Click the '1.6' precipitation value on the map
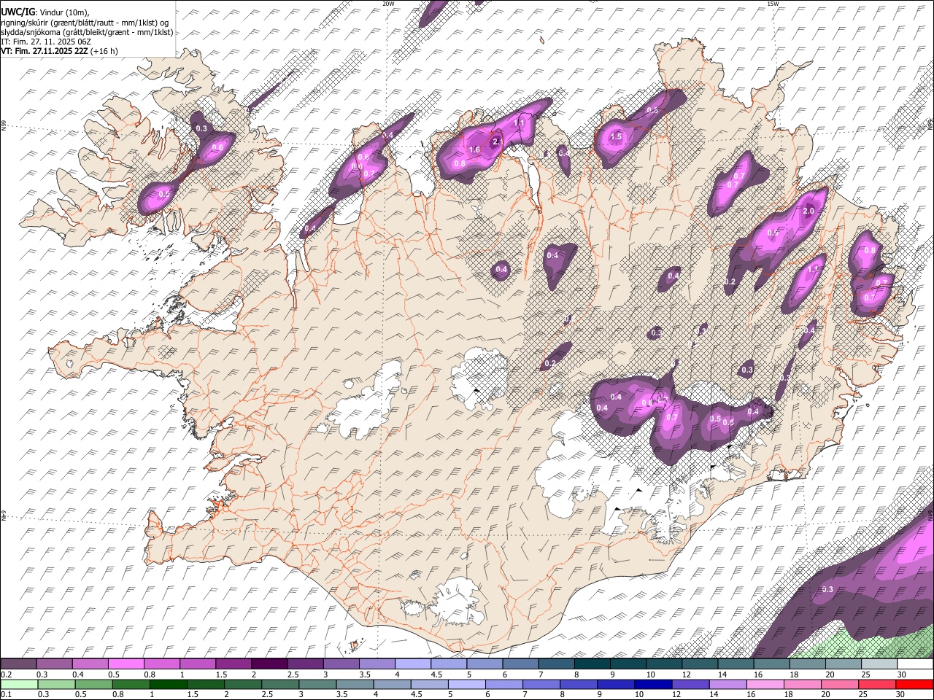The width and height of the screenshot is (934, 700). 474,150
